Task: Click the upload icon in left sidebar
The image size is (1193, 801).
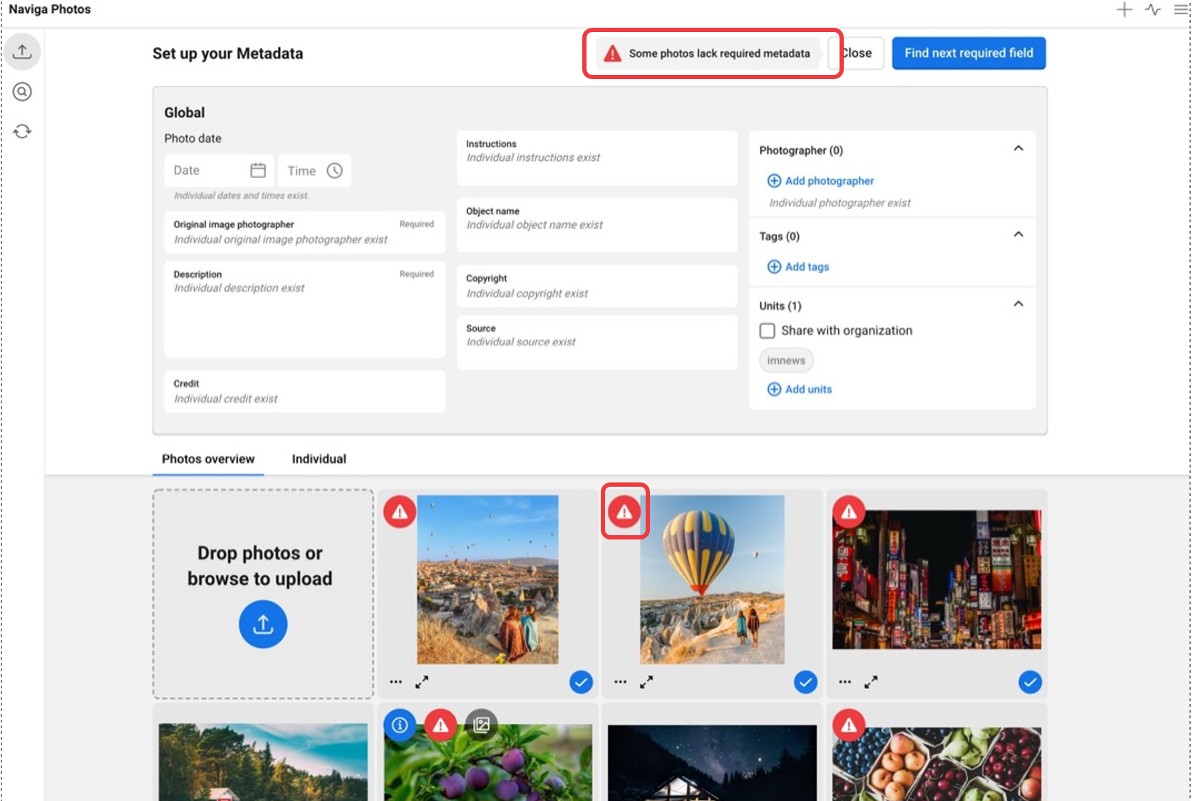Action: point(22,52)
